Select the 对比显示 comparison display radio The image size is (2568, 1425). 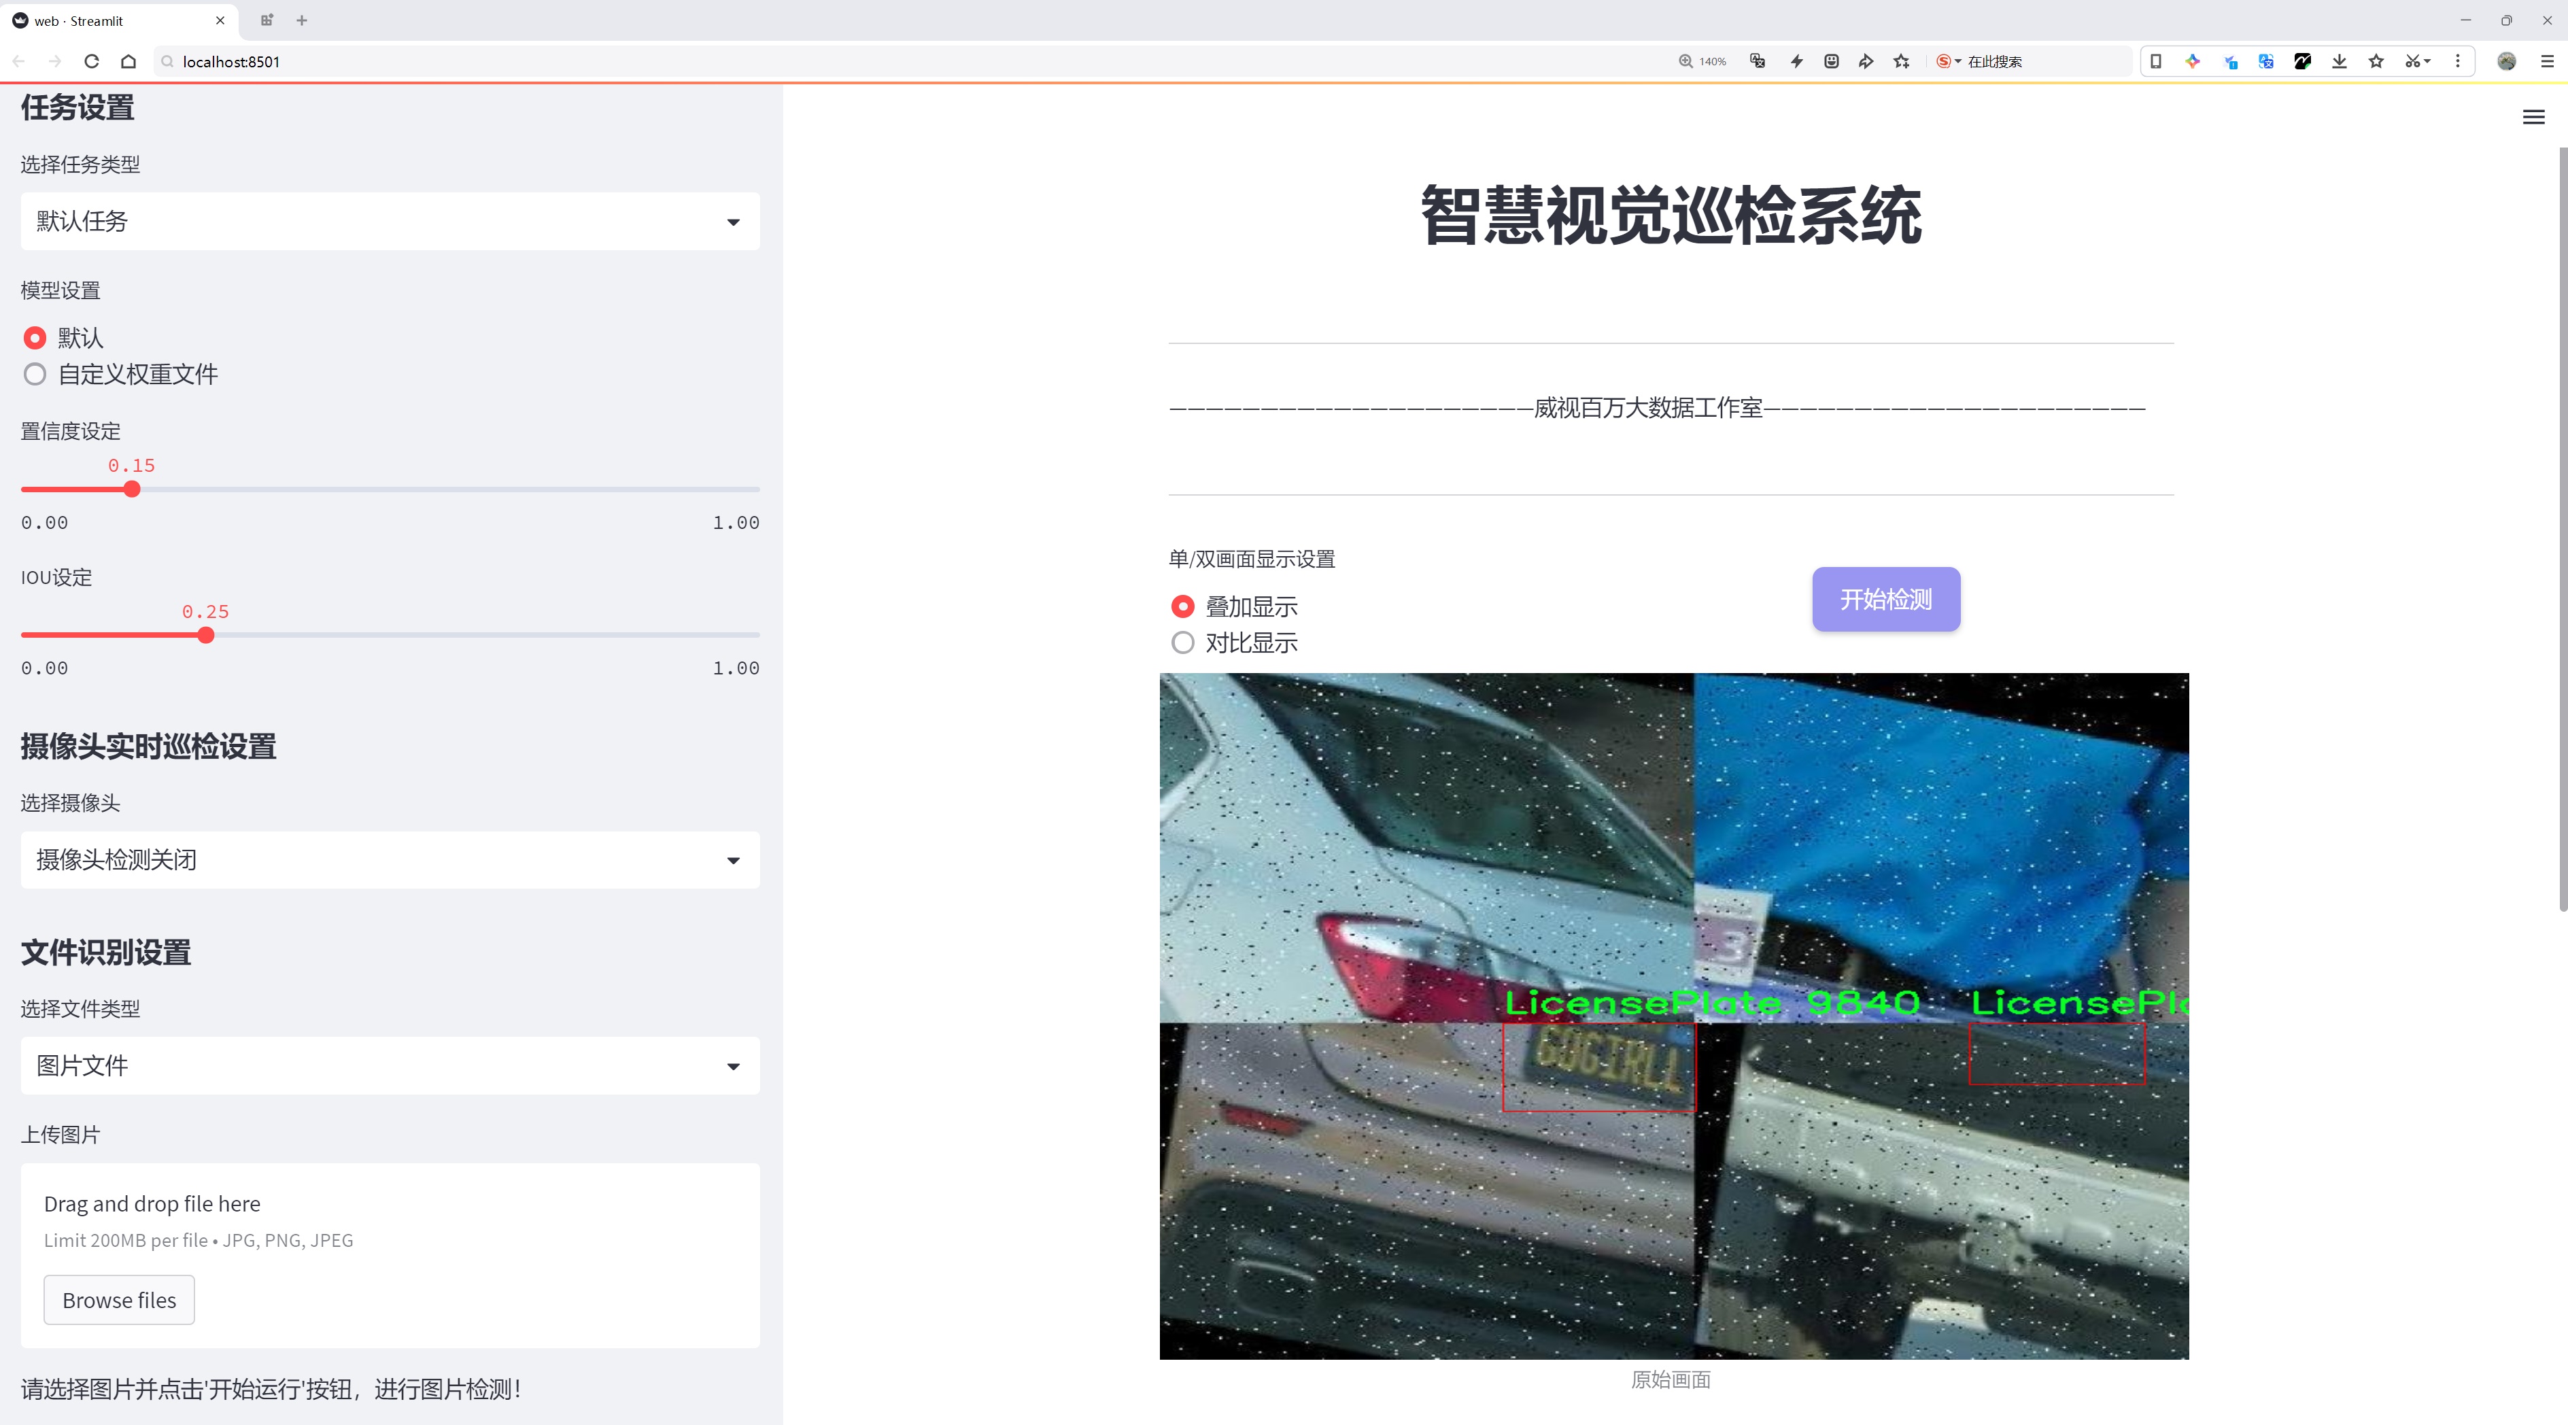point(1182,642)
